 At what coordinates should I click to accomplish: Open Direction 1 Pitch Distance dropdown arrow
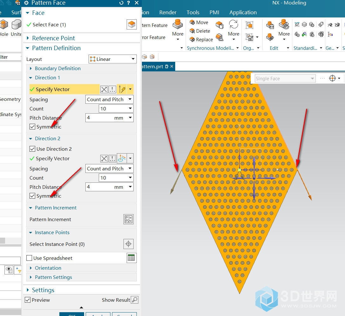click(130, 118)
